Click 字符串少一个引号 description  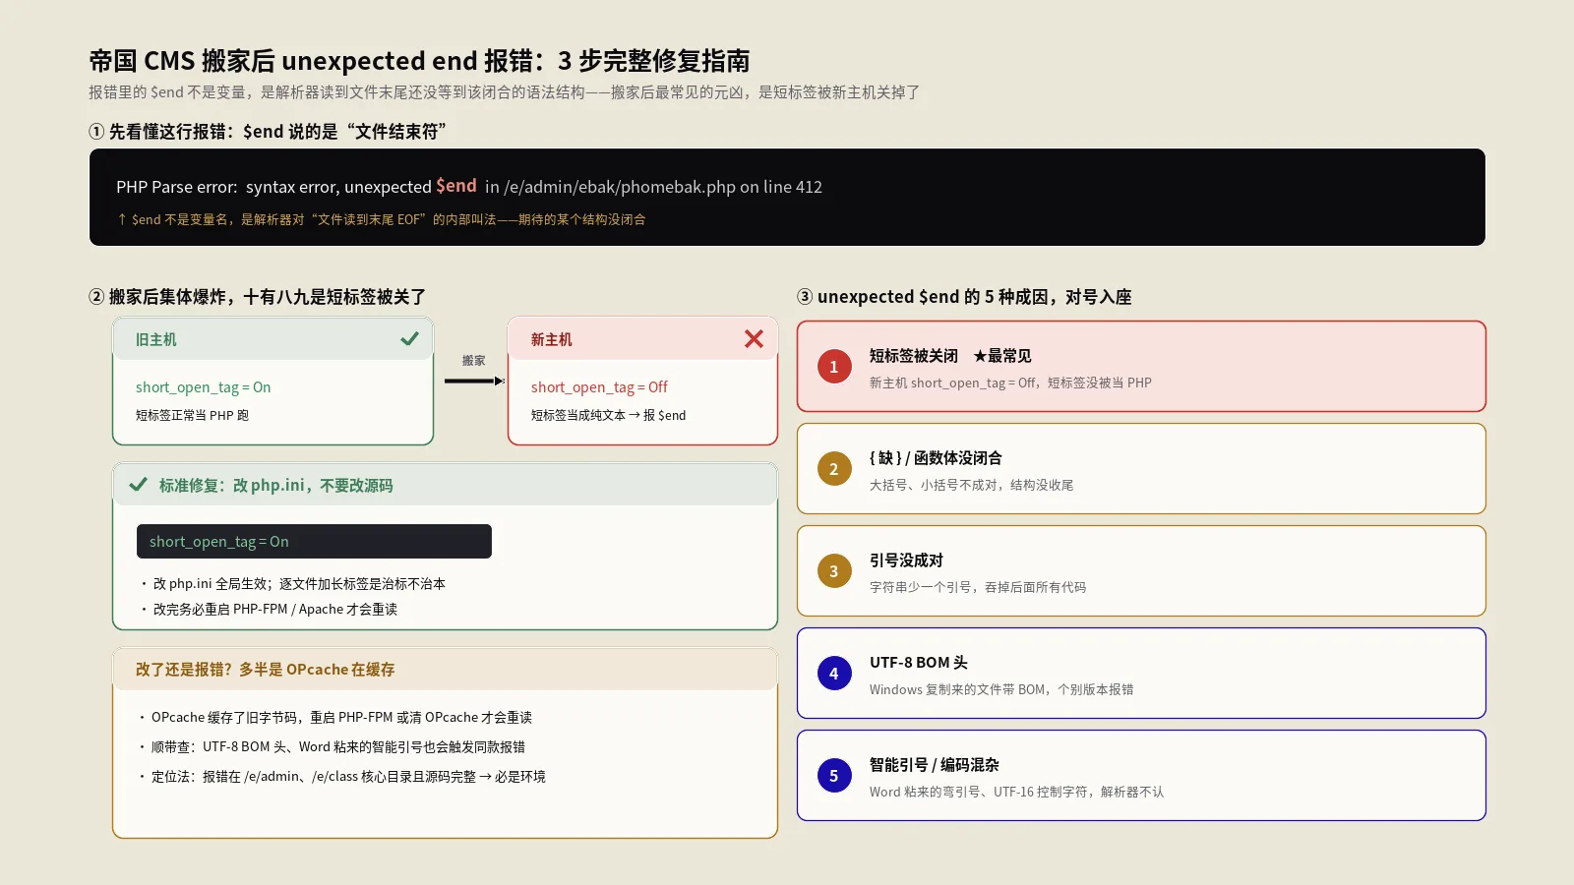[x=978, y=588]
